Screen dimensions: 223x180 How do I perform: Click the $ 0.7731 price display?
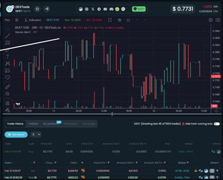[x=183, y=9]
